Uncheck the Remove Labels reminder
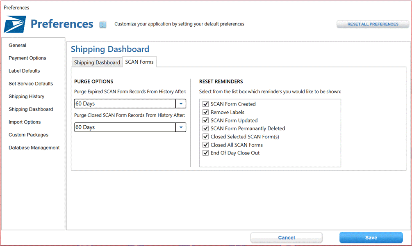The image size is (412, 246). coord(205,112)
